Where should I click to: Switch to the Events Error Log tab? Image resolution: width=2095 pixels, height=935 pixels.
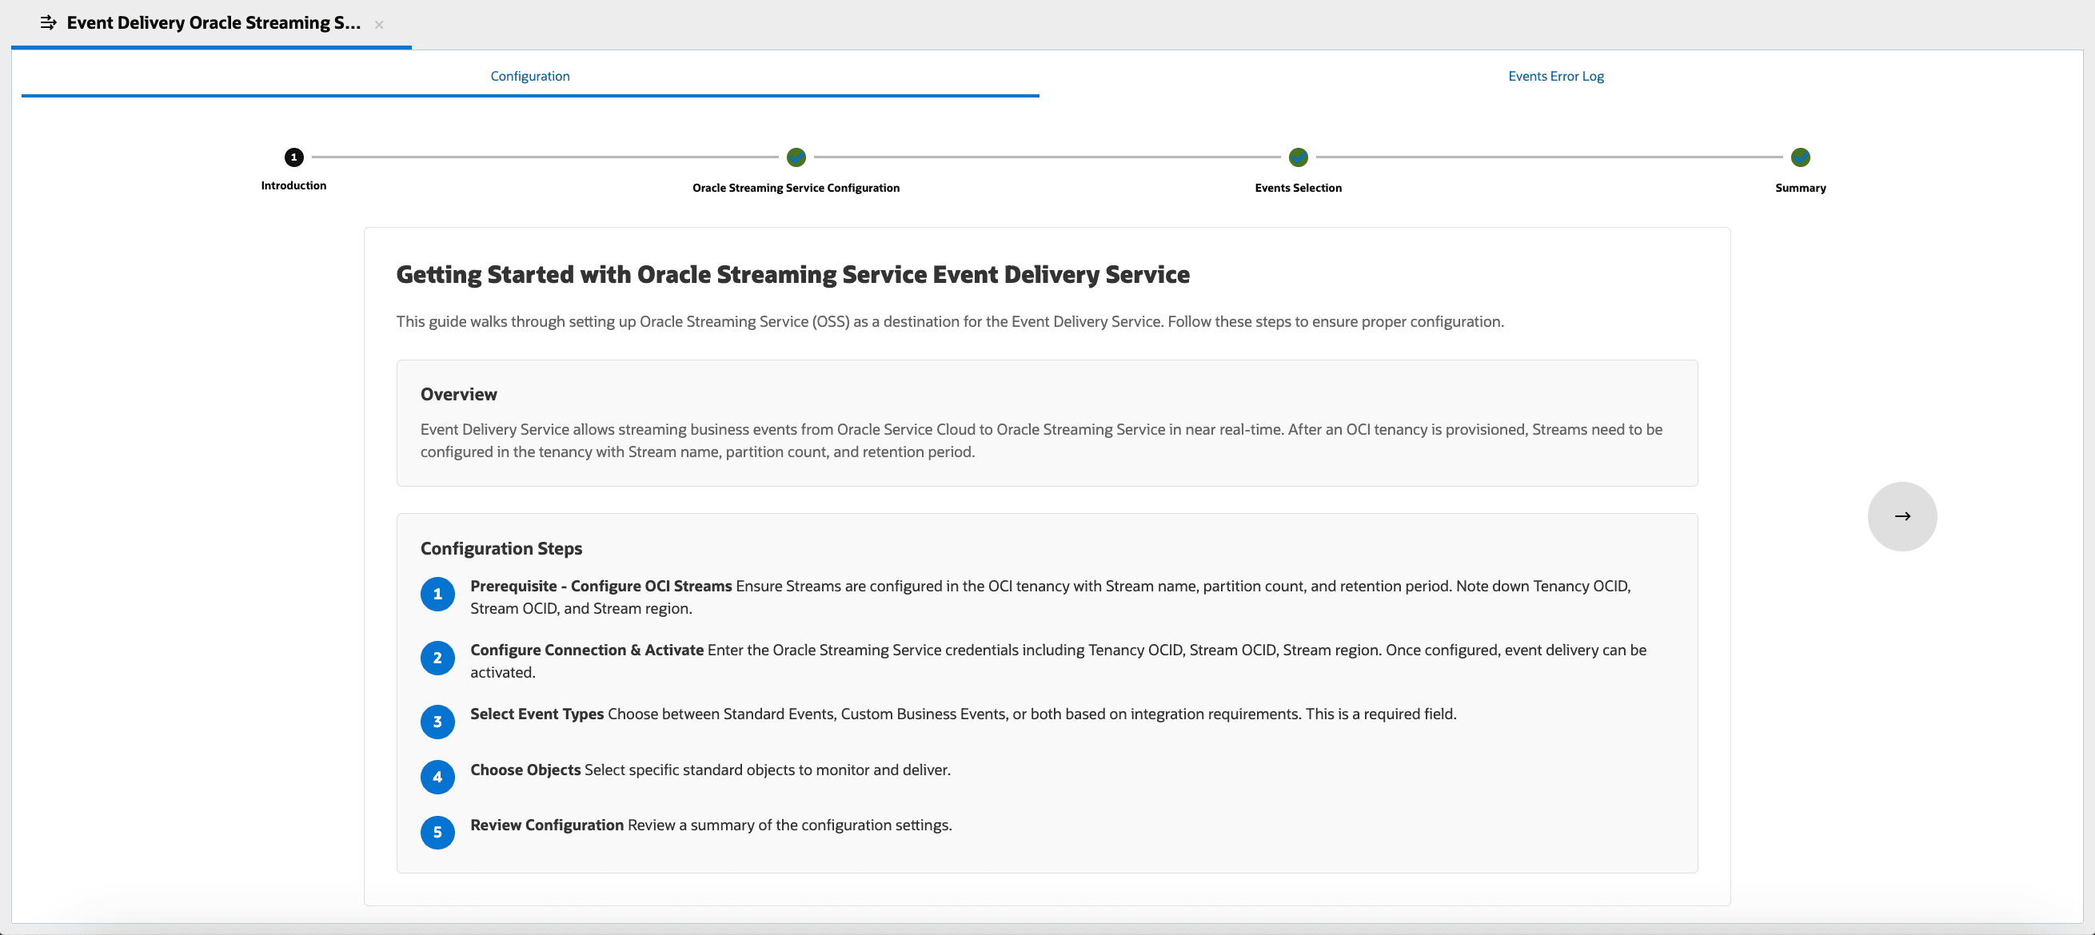click(x=1555, y=76)
